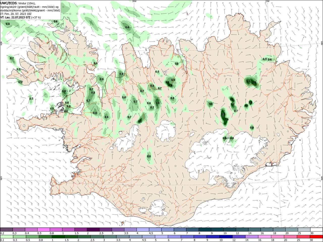Image resolution: width=323 pixels, height=242 pixels.
Task: Click the 20W longitude label
Action: pyautogui.click(x=134, y=1)
